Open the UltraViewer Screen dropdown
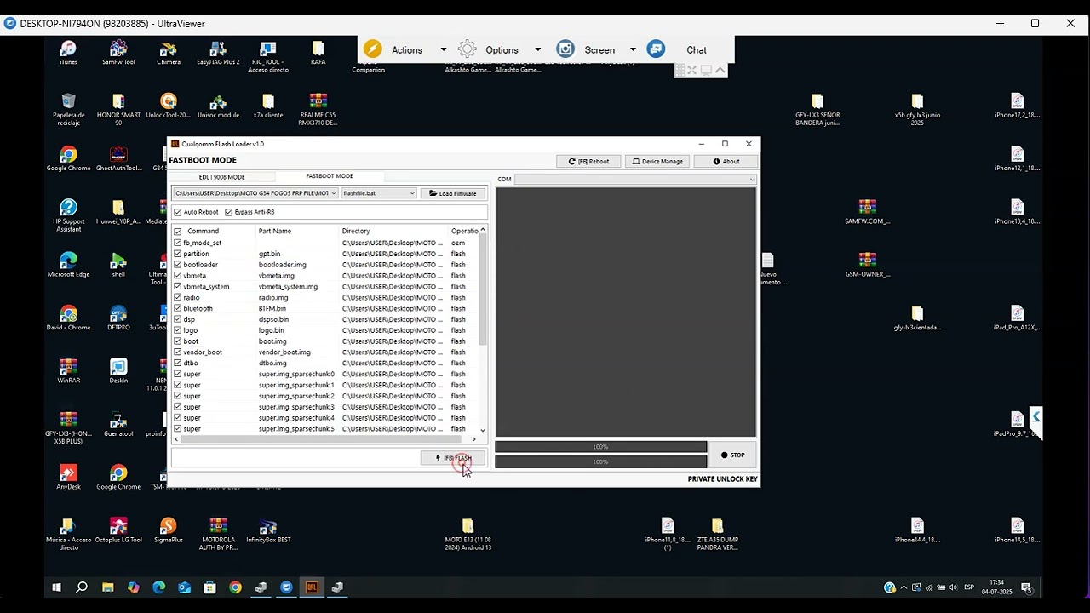Viewport: 1090px width, 613px height. pos(633,50)
